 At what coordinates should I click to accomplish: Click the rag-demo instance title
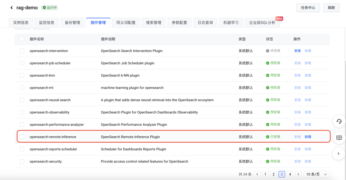click(x=27, y=8)
